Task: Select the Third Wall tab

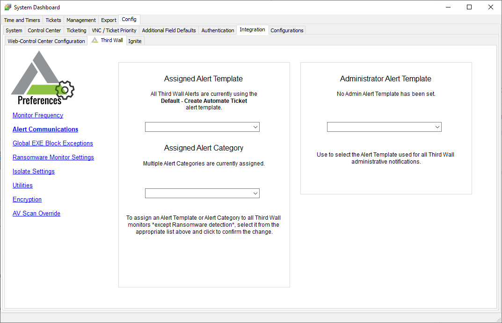Action: click(x=107, y=40)
